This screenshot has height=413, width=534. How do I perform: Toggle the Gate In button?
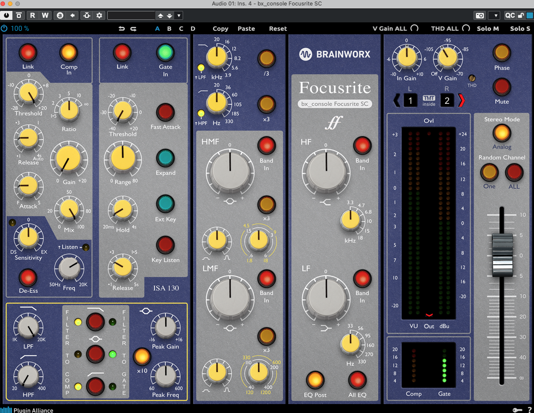point(165,53)
